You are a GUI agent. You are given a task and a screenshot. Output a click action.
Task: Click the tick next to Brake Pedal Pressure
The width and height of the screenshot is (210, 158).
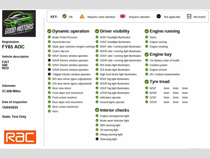point(49,37)
